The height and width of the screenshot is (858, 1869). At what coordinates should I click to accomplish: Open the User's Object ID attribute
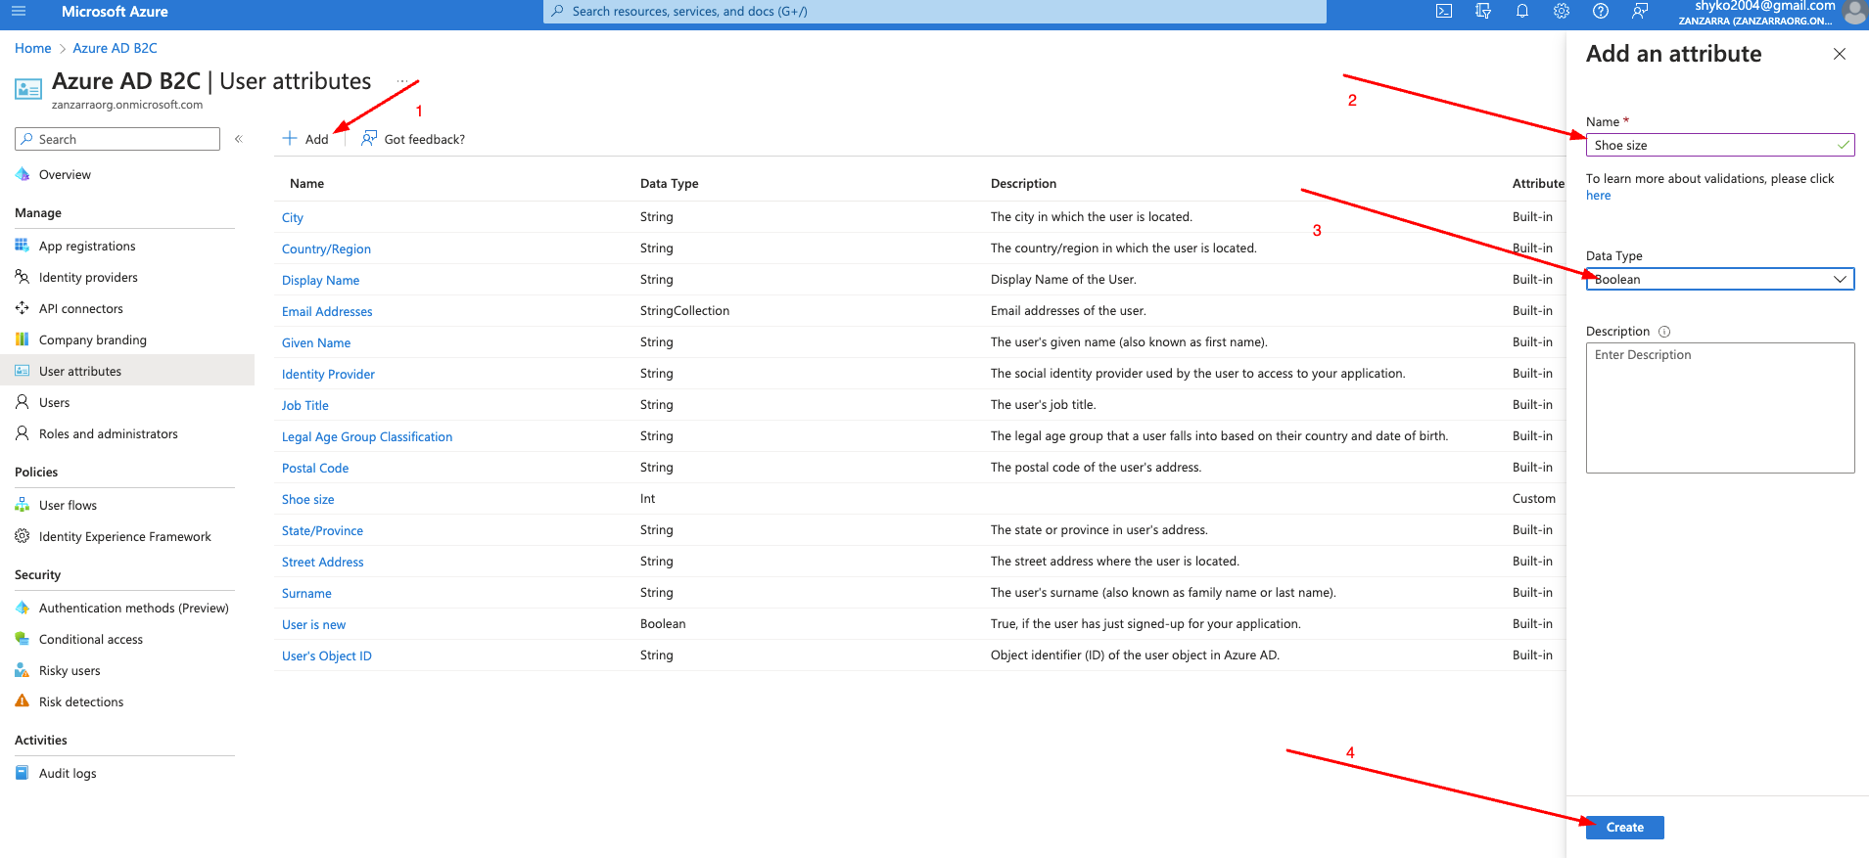coord(327,655)
